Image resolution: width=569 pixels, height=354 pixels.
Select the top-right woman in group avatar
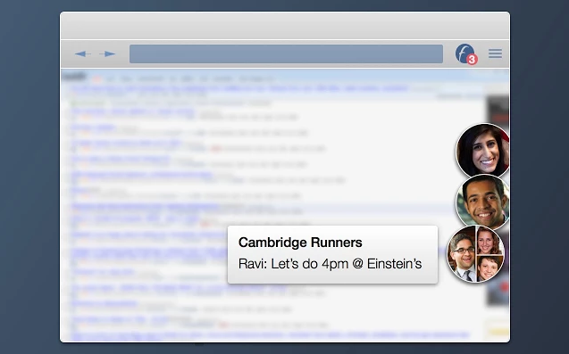[489, 240]
